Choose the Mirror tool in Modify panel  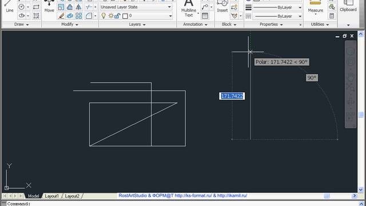(x=79, y=7)
